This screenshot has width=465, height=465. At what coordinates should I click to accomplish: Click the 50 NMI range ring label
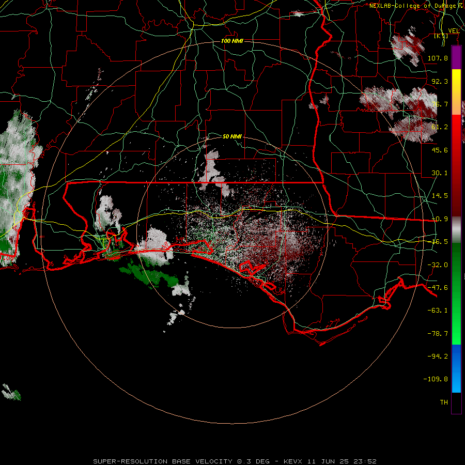(x=232, y=136)
